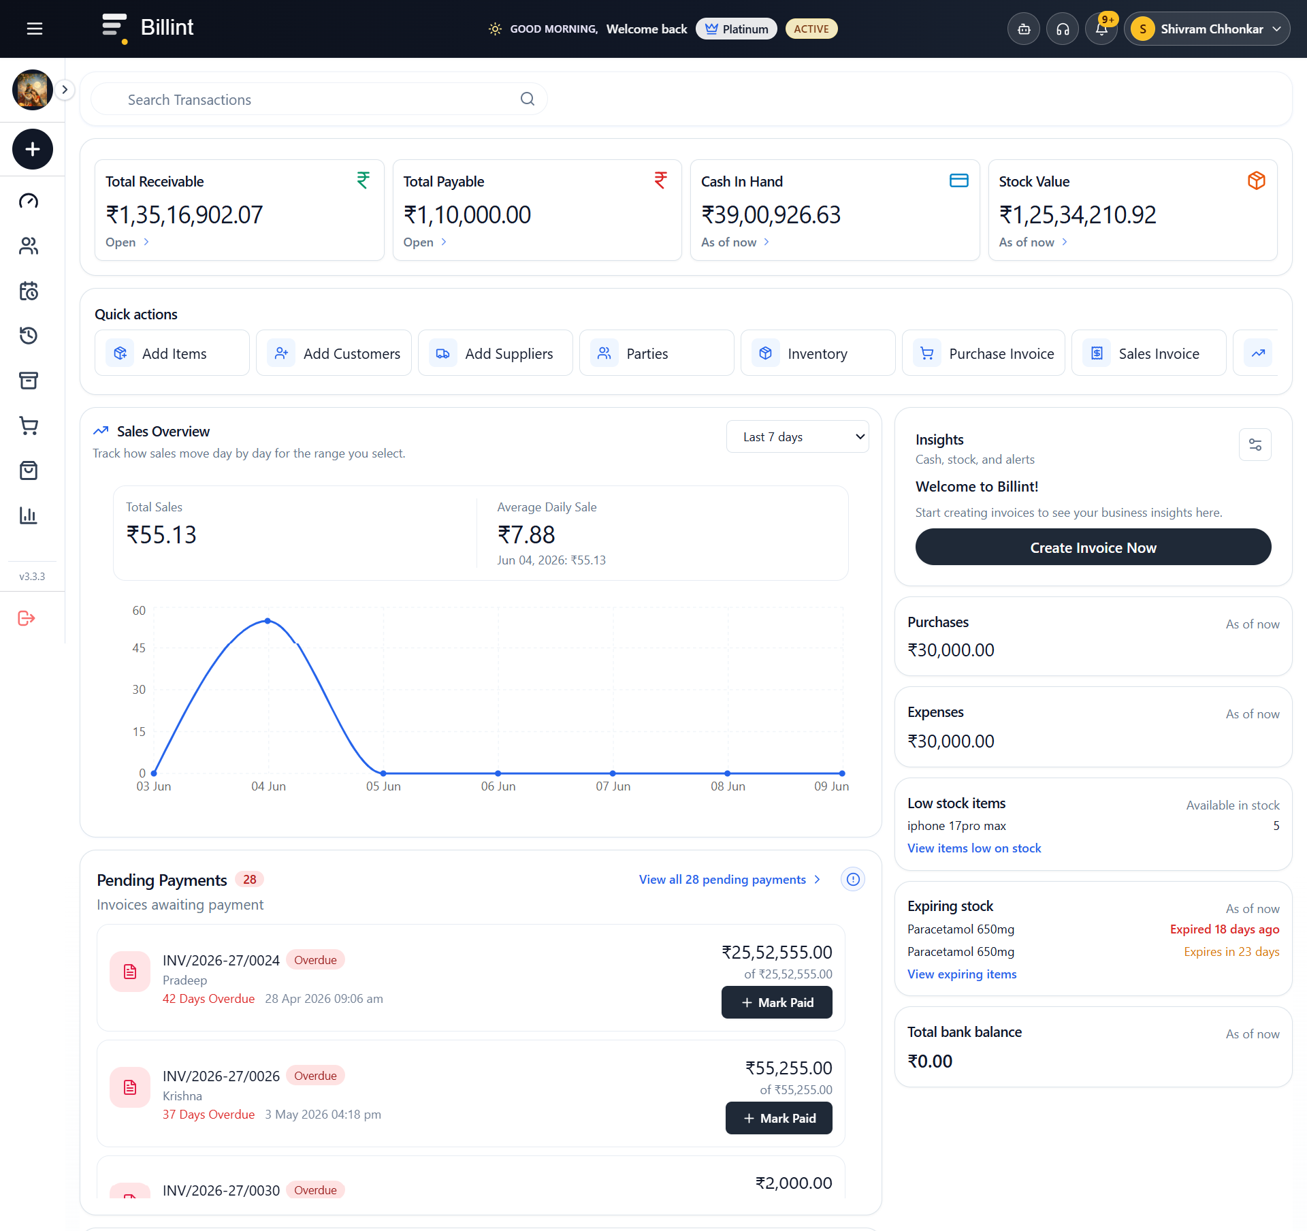Screen dimensions: 1307x1231
Task: Click the Total bank balance card
Action: point(1093,1047)
